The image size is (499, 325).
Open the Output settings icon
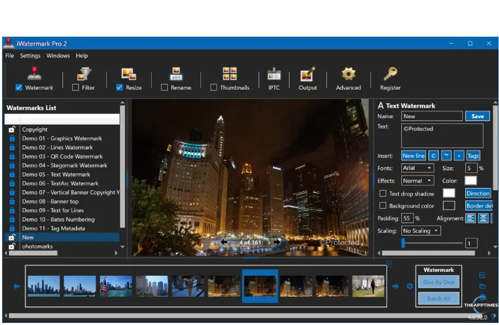[308, 74]
